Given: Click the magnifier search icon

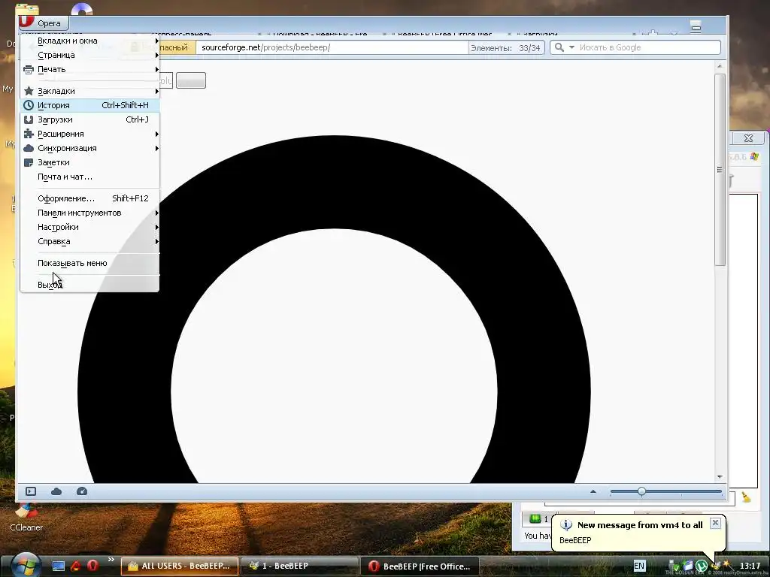Looking at the screenshot, I should coord(559,47).
